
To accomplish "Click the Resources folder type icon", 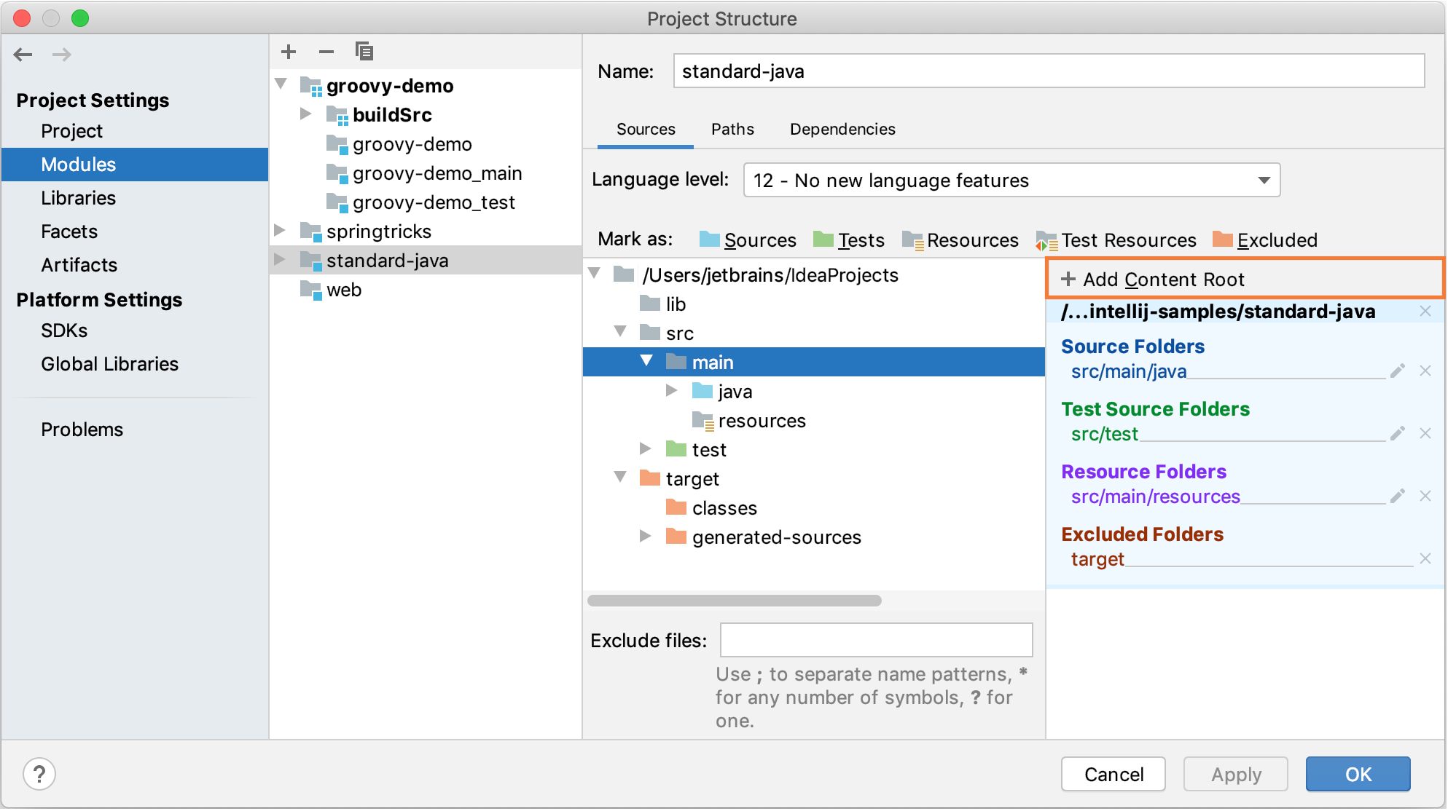I will [x=915, y=239].
